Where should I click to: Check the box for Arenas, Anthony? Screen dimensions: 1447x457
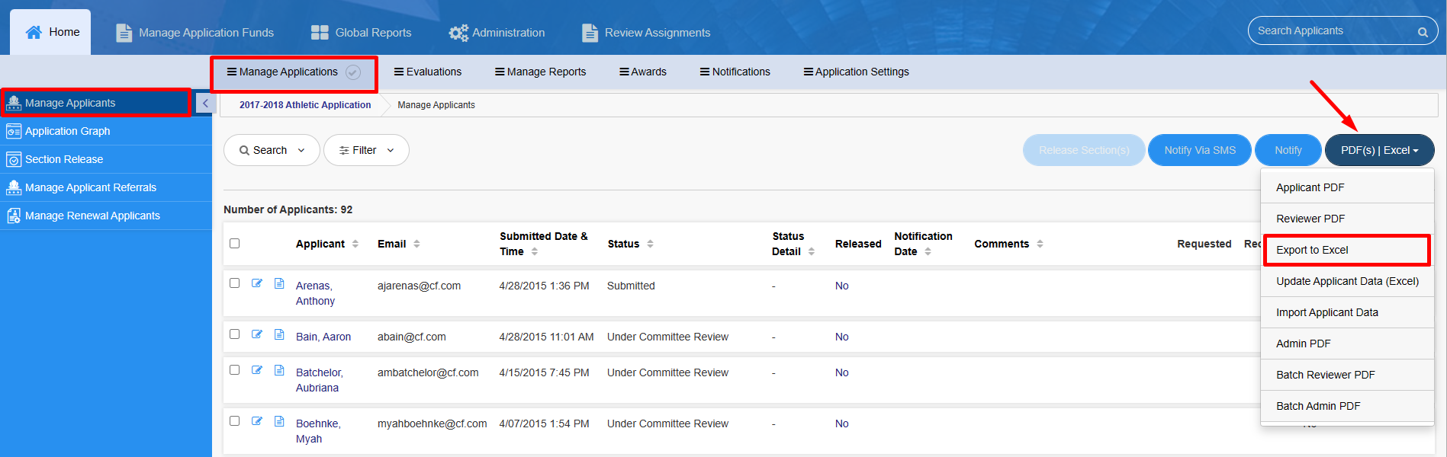tap(235, 283)
